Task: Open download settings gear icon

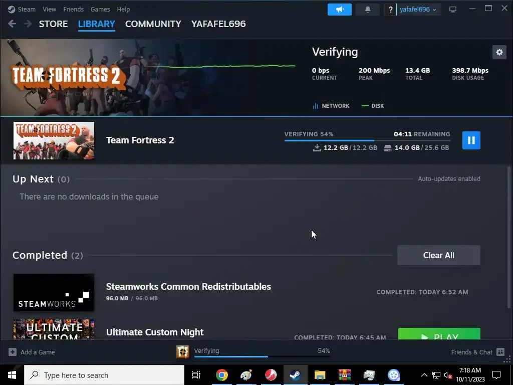Action: coord(499,52)
